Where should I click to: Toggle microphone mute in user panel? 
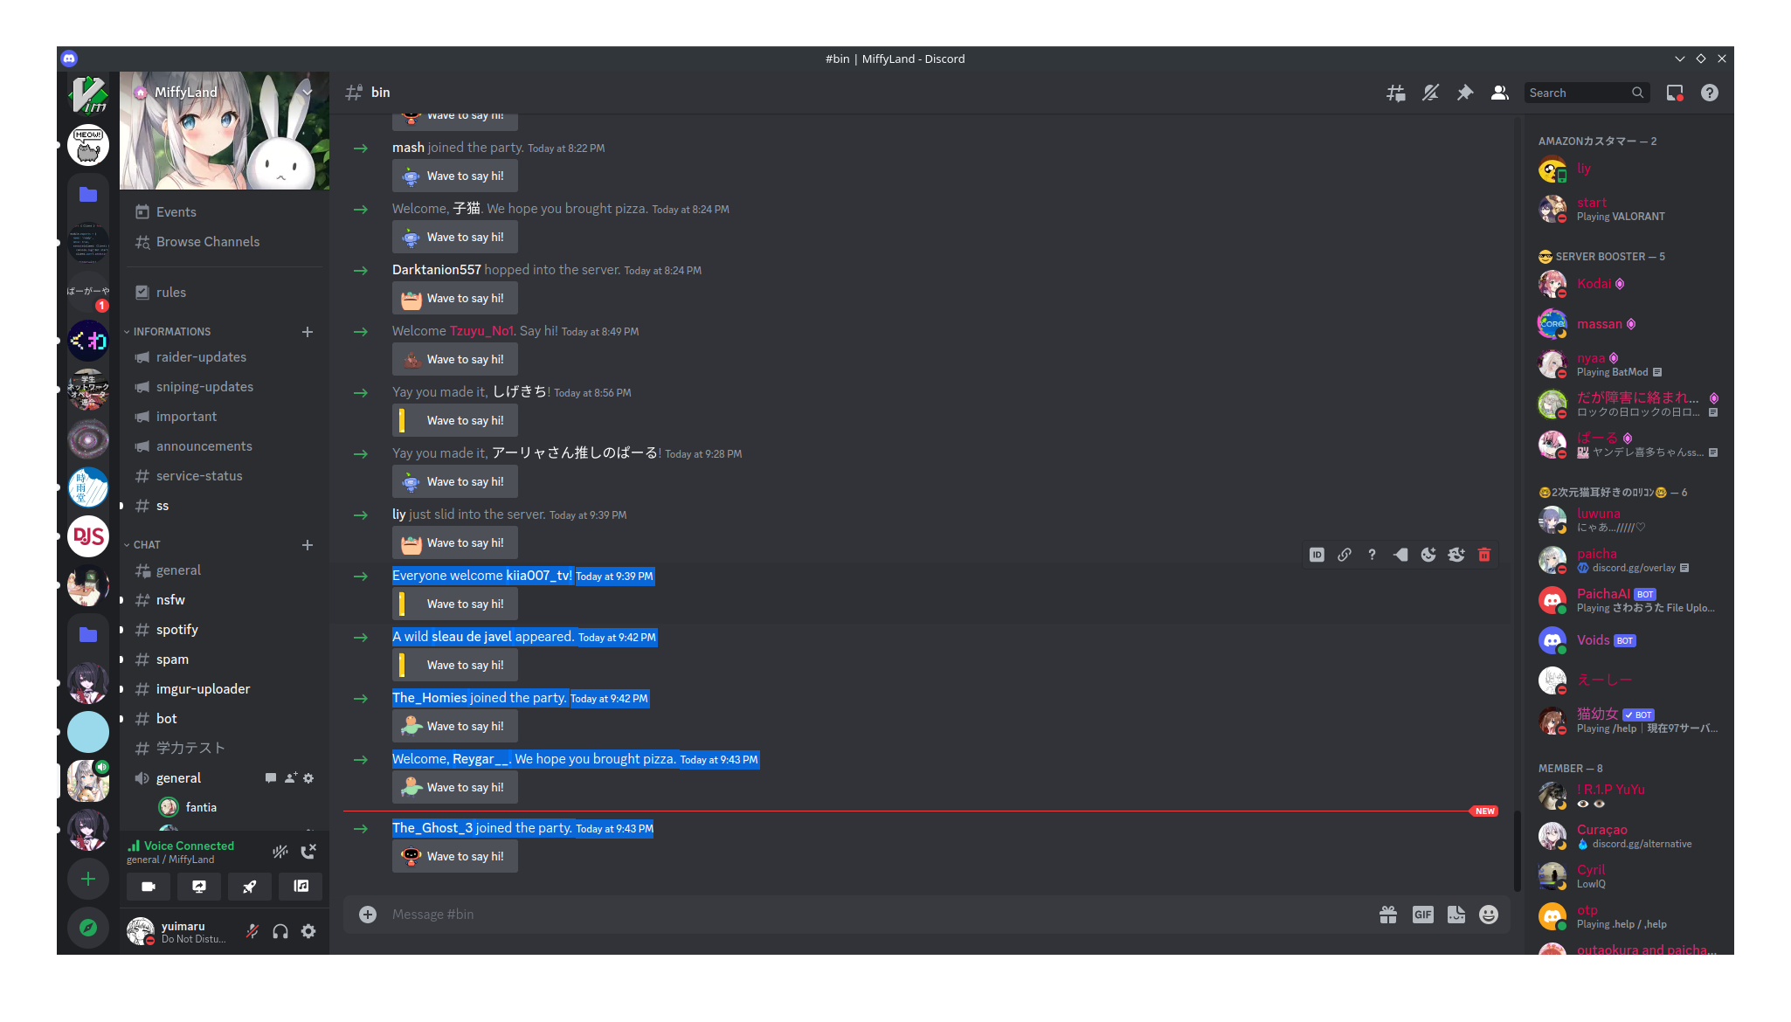(252, 931)
